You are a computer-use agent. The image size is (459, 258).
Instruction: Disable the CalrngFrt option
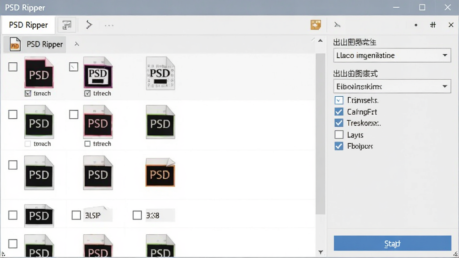point(339,112)
